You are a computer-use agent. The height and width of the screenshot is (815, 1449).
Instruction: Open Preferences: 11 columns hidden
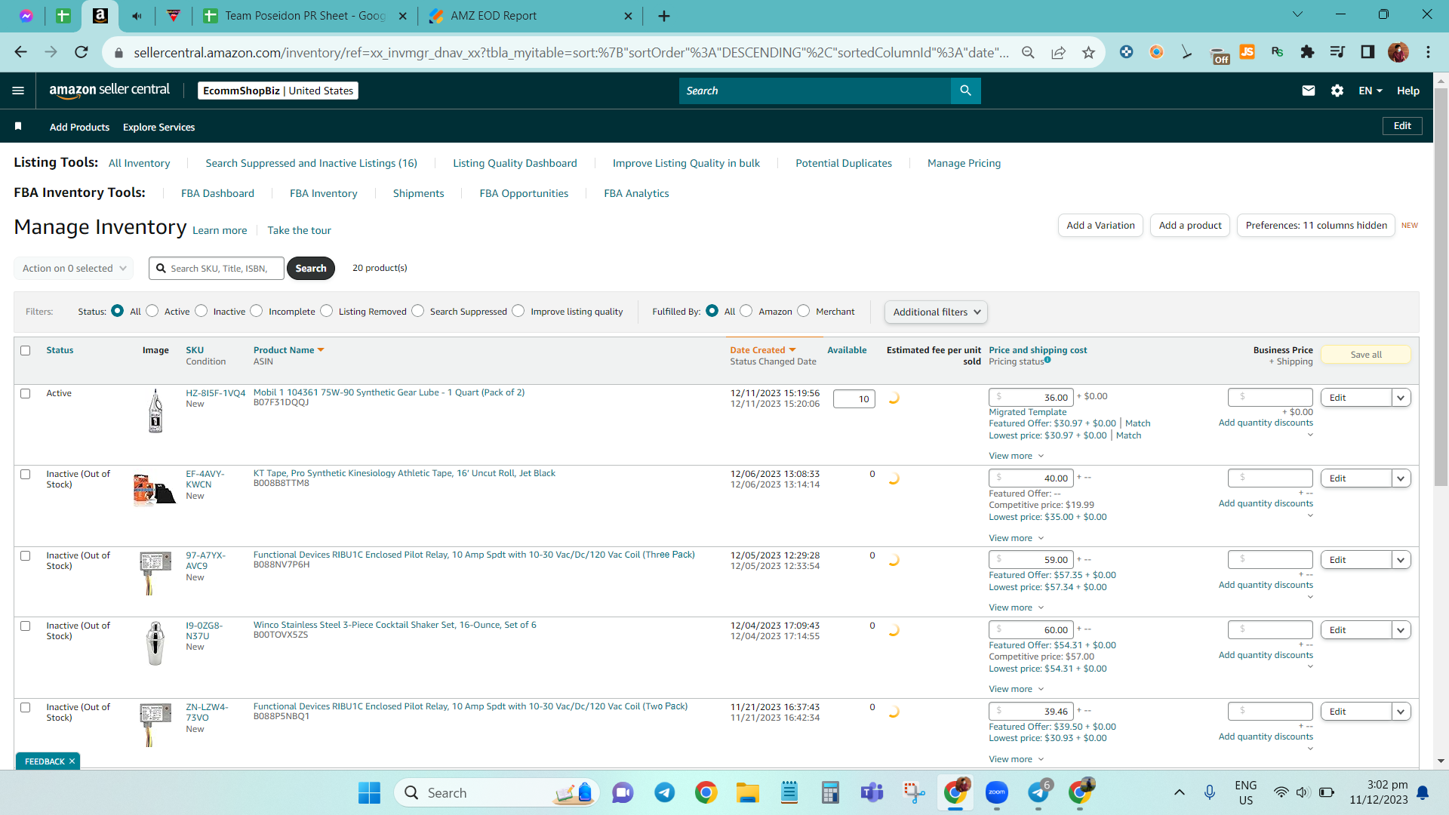[x=1316, y=225]
